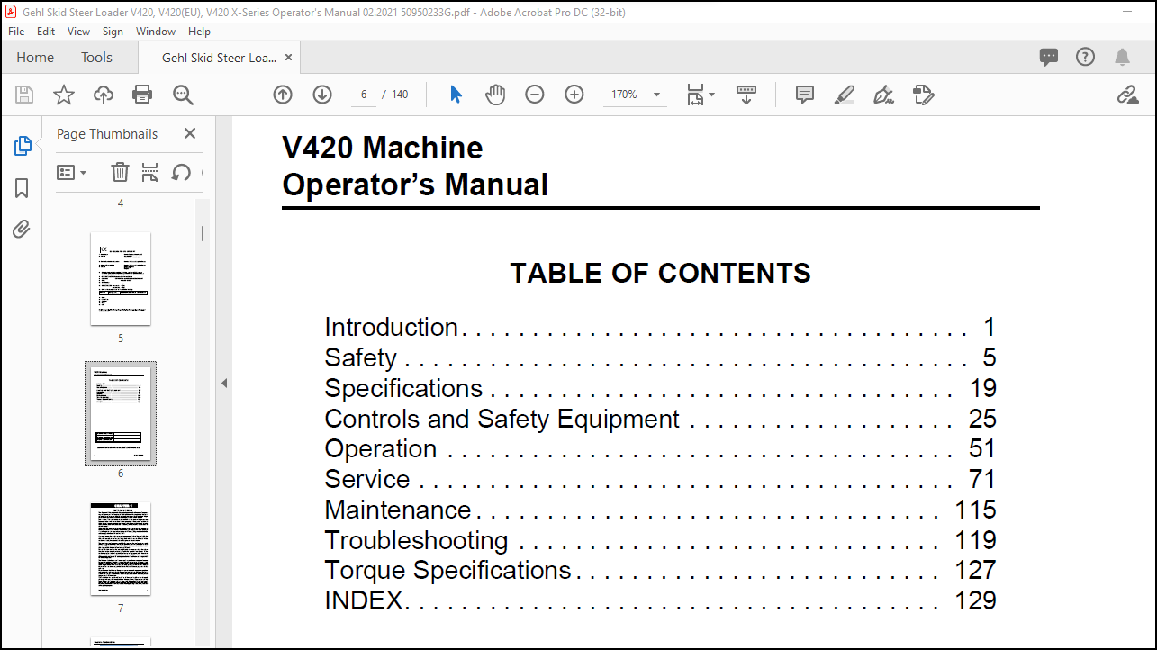This screenshot has height=650, width=1157.
Task: Click Introduction contents entry
Action: tap(660, 328)
